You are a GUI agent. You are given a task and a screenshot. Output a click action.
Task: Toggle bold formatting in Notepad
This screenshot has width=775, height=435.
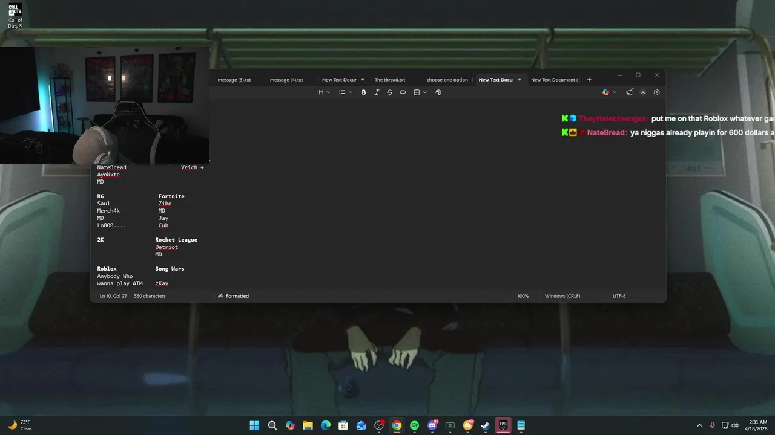(364, 92)
